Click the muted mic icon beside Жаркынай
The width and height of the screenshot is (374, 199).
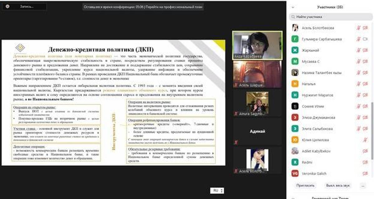[358, 50]
